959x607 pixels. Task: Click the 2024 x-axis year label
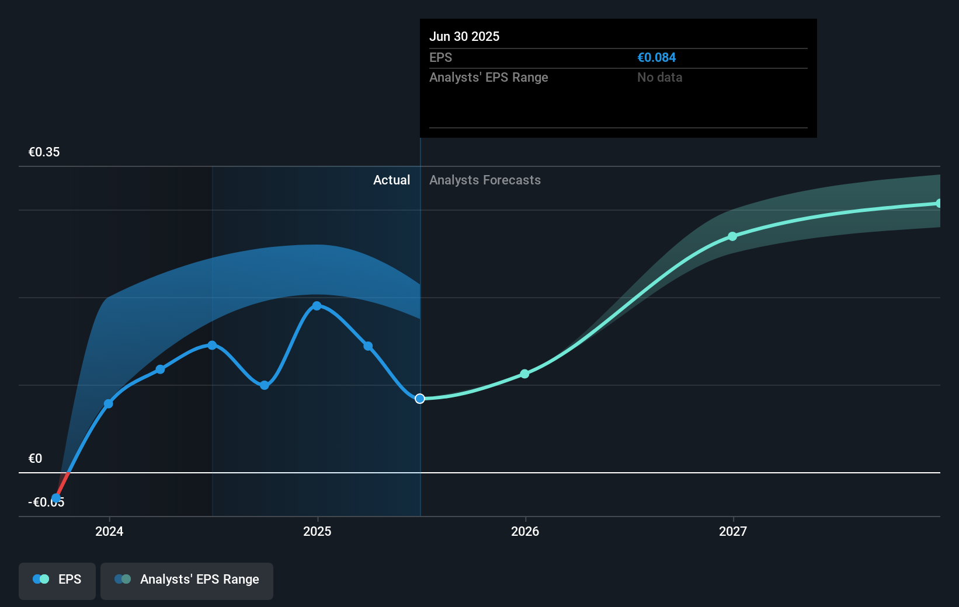[109, 531]
